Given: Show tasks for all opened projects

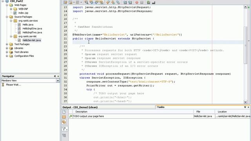Looking at the screenshot, I should pyautogui.click(x=64, y=122).
